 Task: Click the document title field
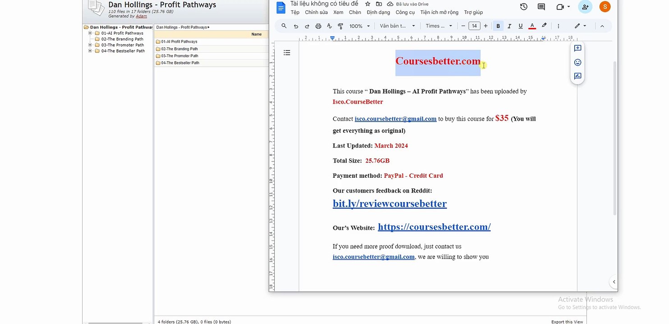[324, 4]
